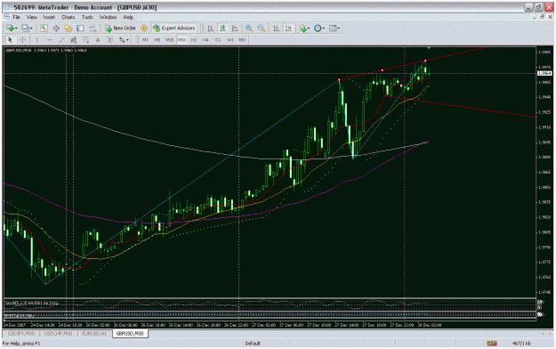Switch to the USDCHF,M30 chart tab
This screenshot has width=556, height=349.
pos(58,333)
